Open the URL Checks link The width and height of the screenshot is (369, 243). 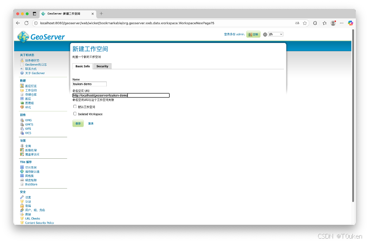pos(33,218)
